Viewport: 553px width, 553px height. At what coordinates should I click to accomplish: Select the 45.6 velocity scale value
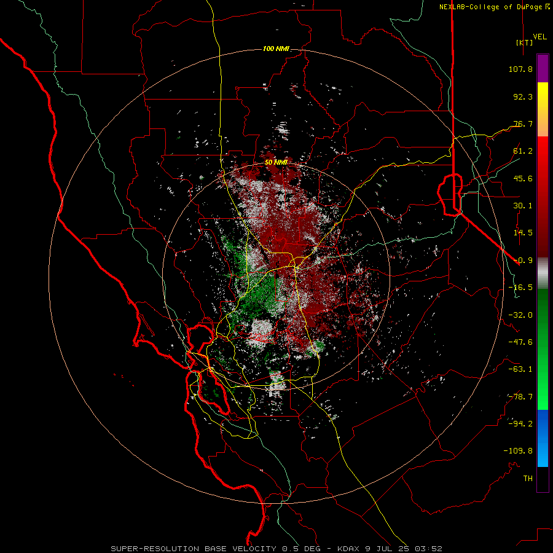pos(523,178)
